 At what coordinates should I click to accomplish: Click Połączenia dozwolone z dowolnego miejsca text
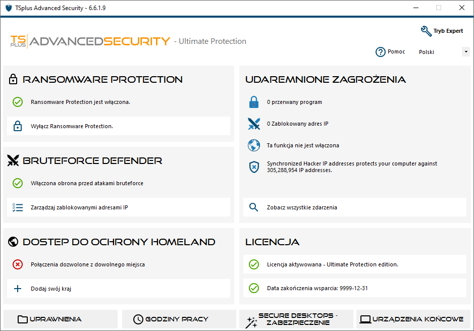tap(88, 264)
